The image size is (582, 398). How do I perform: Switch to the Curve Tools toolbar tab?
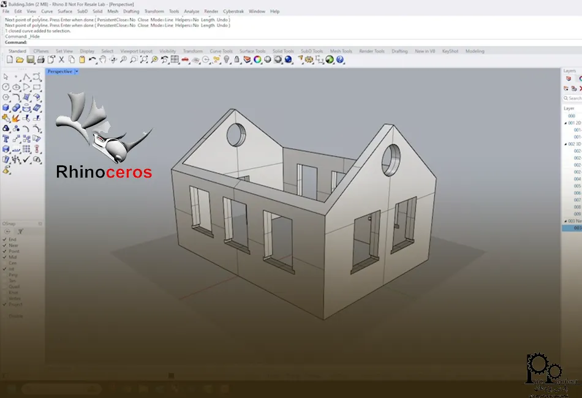(221, 51)
